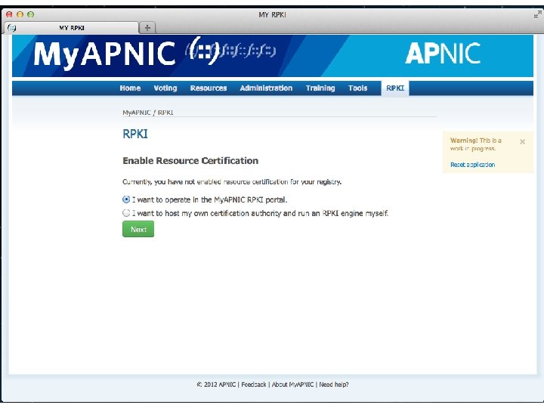Open a new browser tab with plus button
544x408 pixels.
pos(147,28)
